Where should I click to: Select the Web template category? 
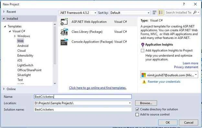point(20,41)
